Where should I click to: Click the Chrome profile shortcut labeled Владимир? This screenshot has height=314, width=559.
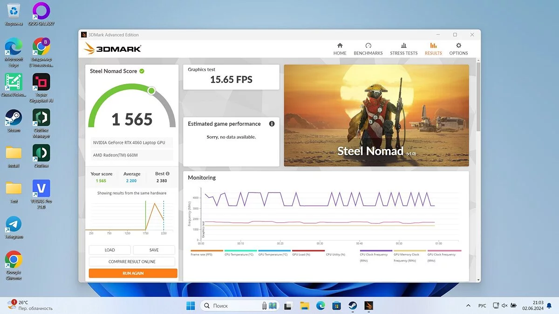(x=41, y=52)
